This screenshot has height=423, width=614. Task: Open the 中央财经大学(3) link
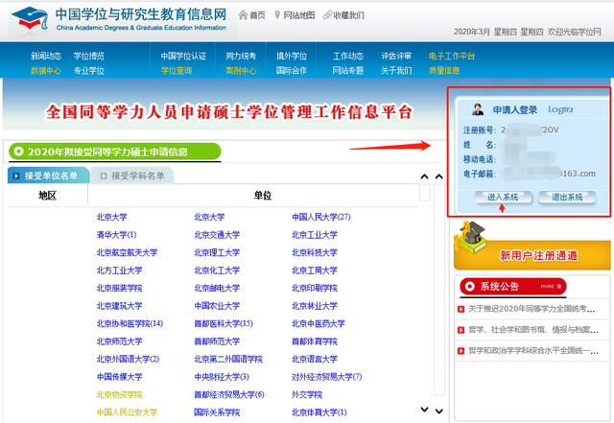click(222, 377)
